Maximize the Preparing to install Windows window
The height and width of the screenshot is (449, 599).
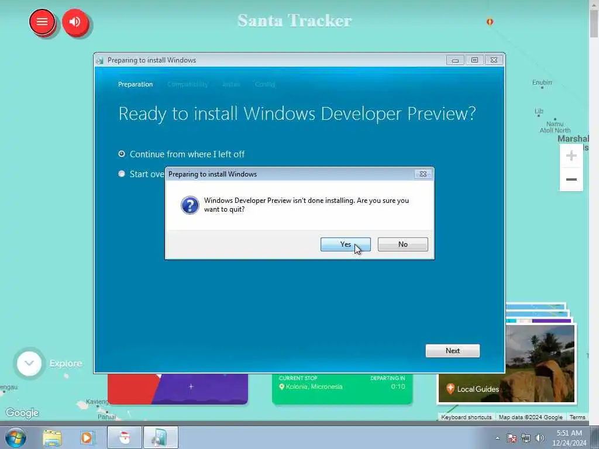click(474, 60)
